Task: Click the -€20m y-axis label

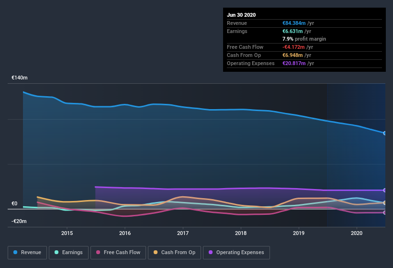Action: (x=19, y=222)
